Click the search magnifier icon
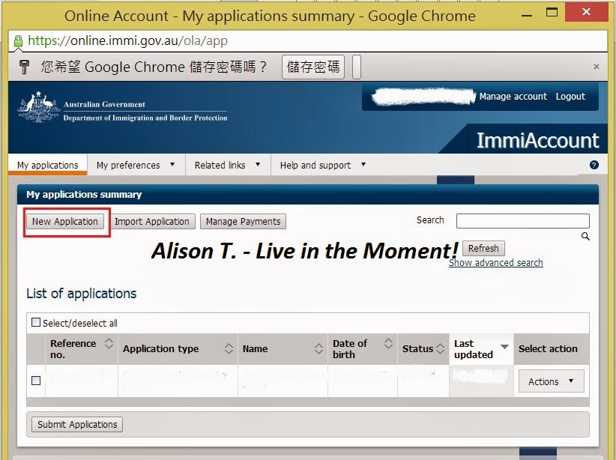The image size is (616, 460). 585,237
